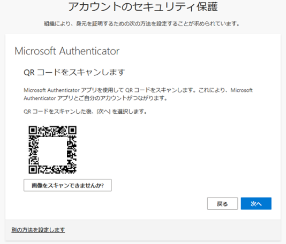Click the 組織により、身元を証明する subtitle text
The image size is (286, 244).
tap(142, 23)
